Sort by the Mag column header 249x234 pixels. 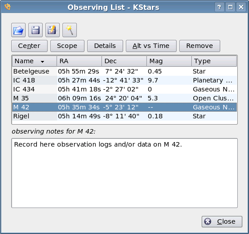pos(169,61)
